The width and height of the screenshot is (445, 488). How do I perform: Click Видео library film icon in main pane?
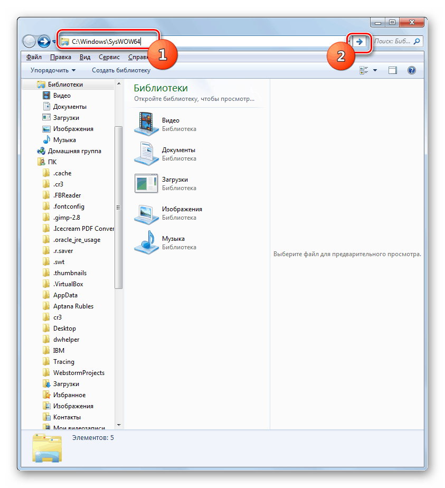coord(146,124)
